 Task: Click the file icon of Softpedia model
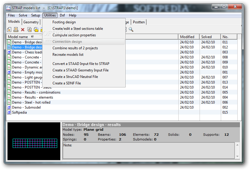point(9,112)
